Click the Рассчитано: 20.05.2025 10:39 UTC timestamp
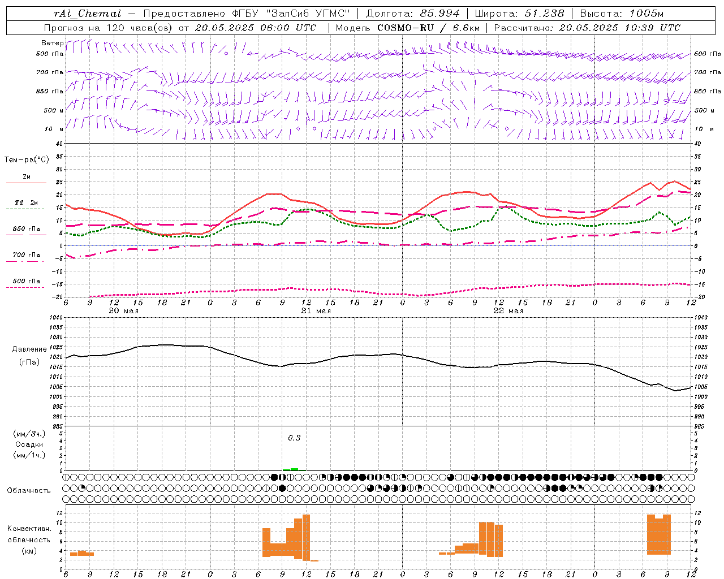724x579 pixels. [x=588, y=28]
